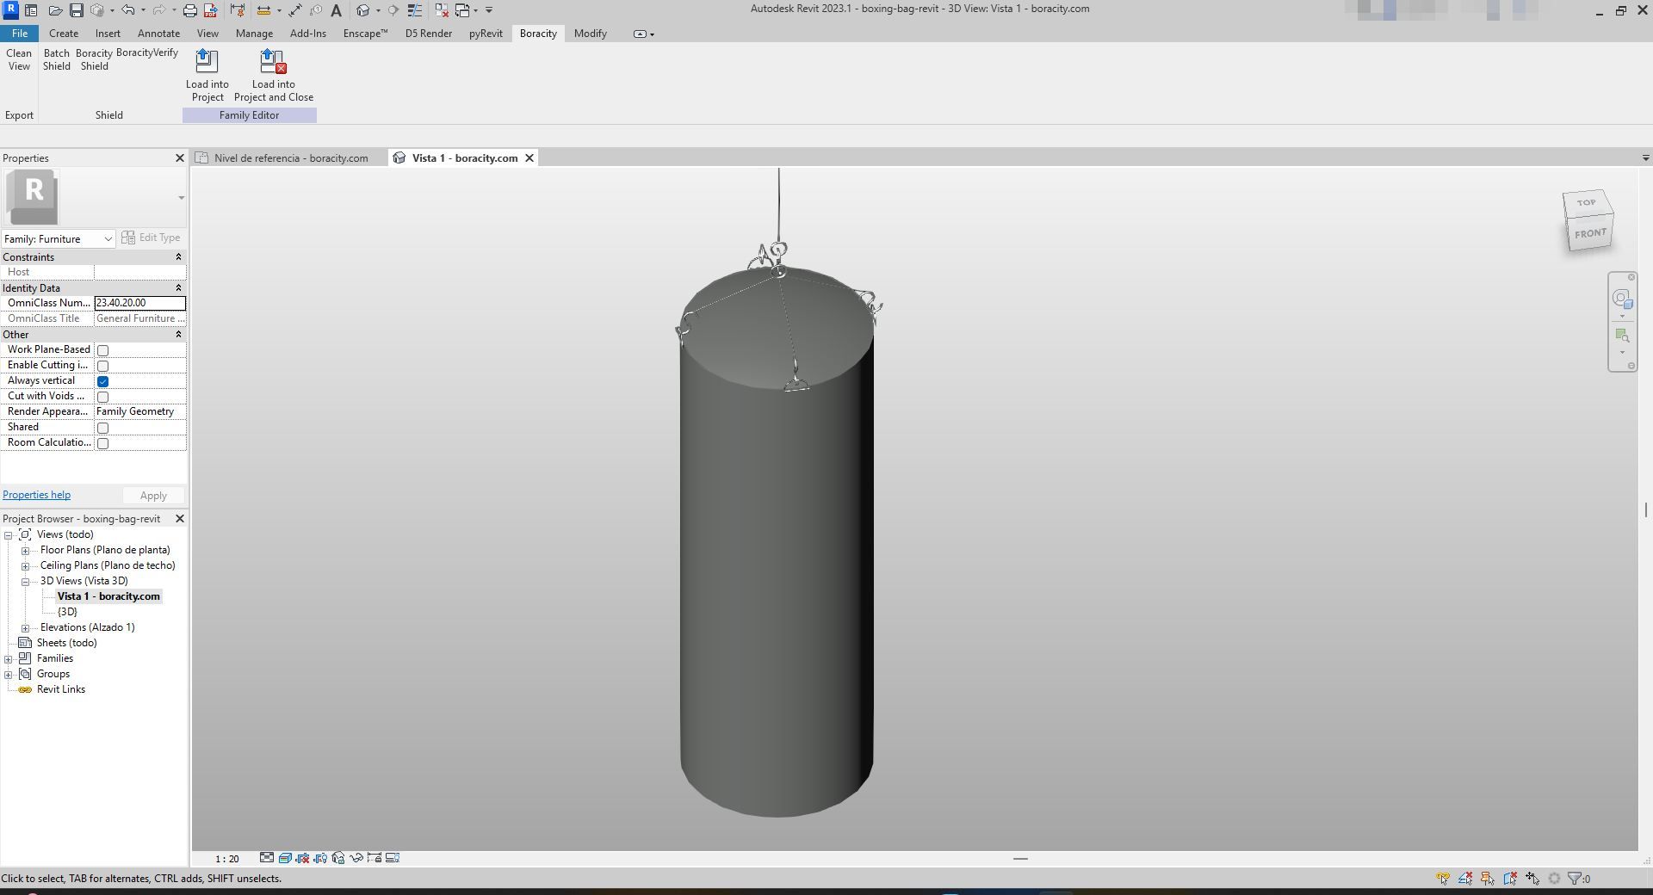This screenshot has width=1653, height=895.
Task: Collapse the 3D Views (Vista 3D) node
Action: click(x=26, y=582)
